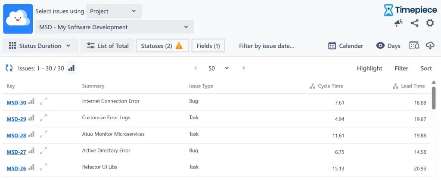Open settings via the gear icon

(430, 23)
